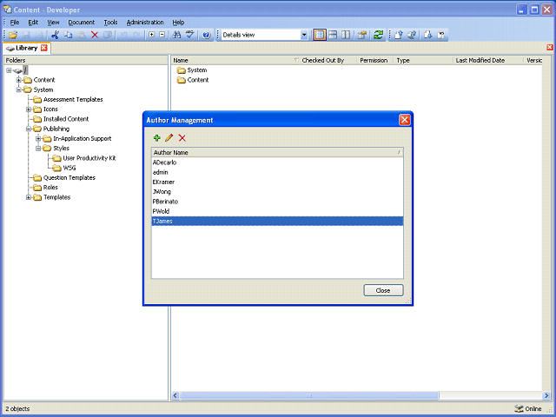Collapse the System folder in tree

point(19,89)
